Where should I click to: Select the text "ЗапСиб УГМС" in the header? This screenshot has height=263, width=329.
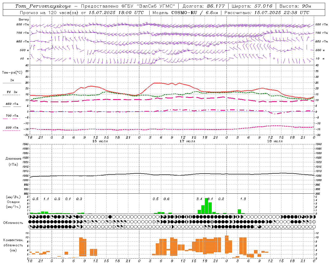156,6
